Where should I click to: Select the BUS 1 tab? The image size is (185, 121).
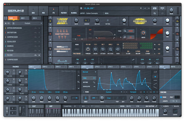pyautogui.click(x=24, y=18)
